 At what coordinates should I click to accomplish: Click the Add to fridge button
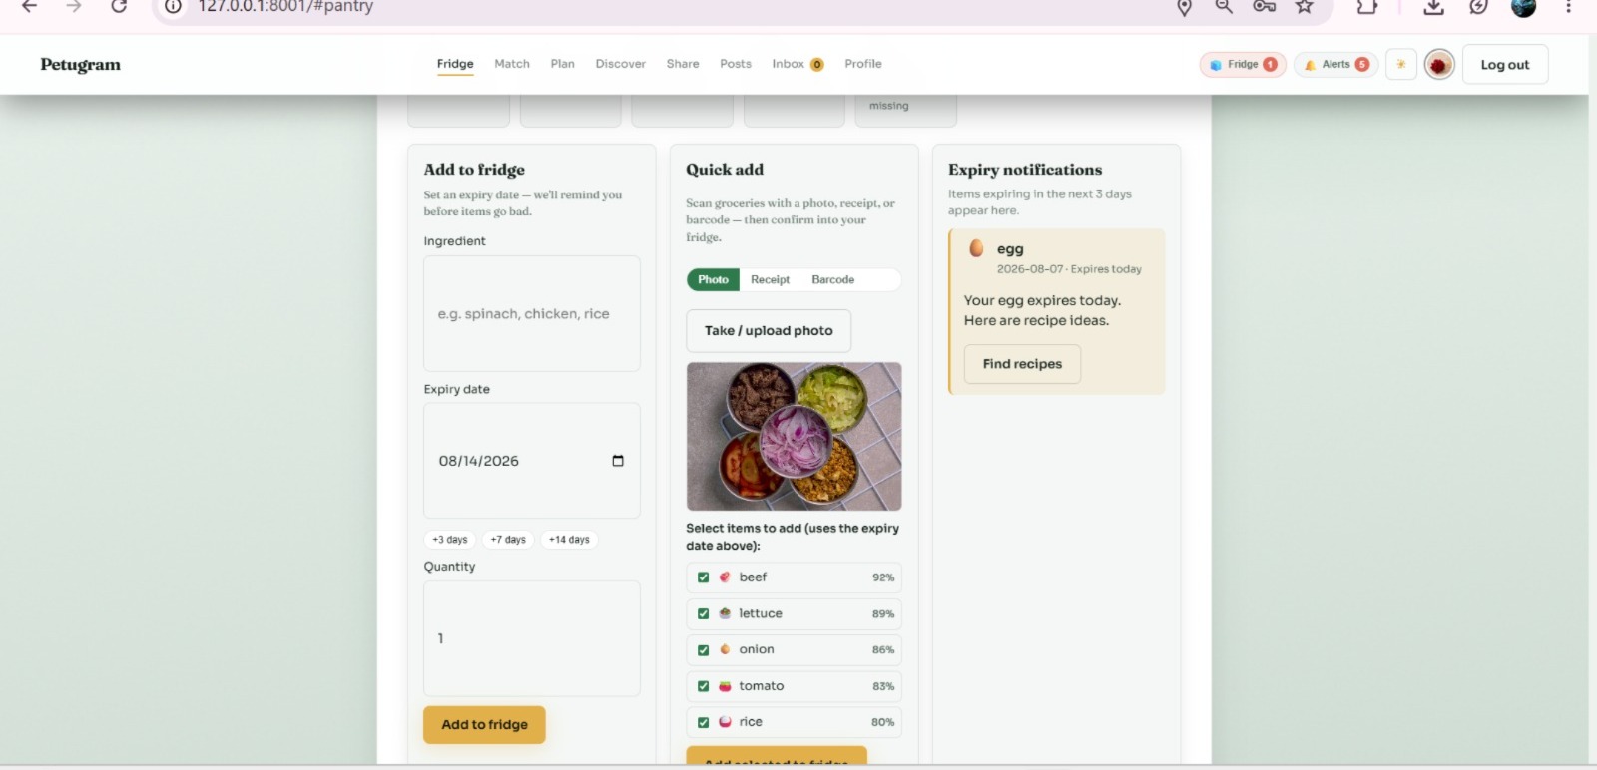(484, 725)
